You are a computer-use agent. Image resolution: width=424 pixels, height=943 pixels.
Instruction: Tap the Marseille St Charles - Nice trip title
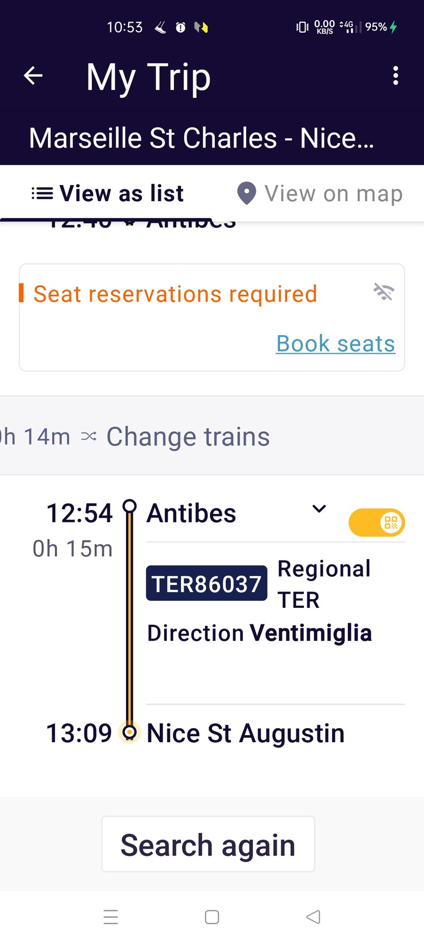pyautogui.click(x=202, y=138)
